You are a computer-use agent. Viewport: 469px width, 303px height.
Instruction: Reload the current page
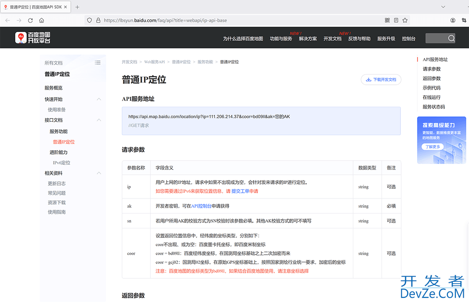click(x=30, y=20)
